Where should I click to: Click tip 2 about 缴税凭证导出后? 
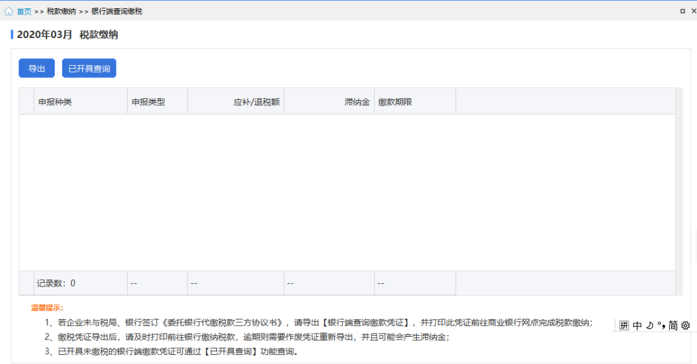[x=247, y=338]
